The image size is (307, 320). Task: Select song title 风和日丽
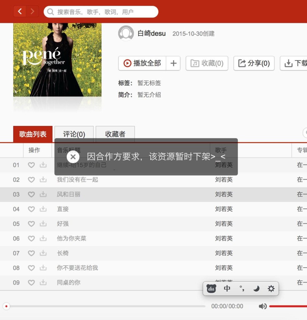coord(68,194)
